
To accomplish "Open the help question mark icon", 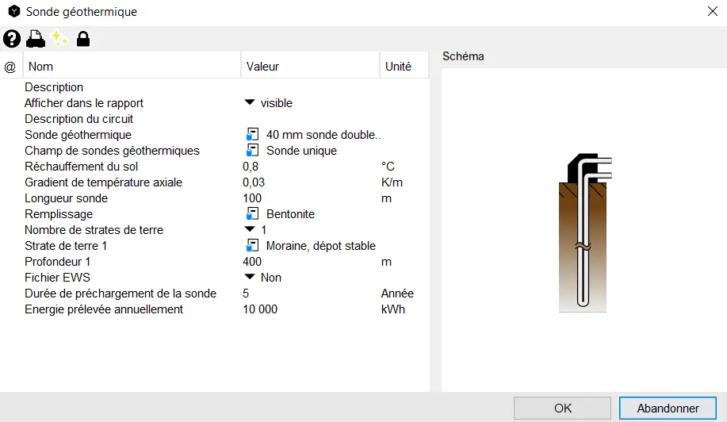I will tap(12, 38).
